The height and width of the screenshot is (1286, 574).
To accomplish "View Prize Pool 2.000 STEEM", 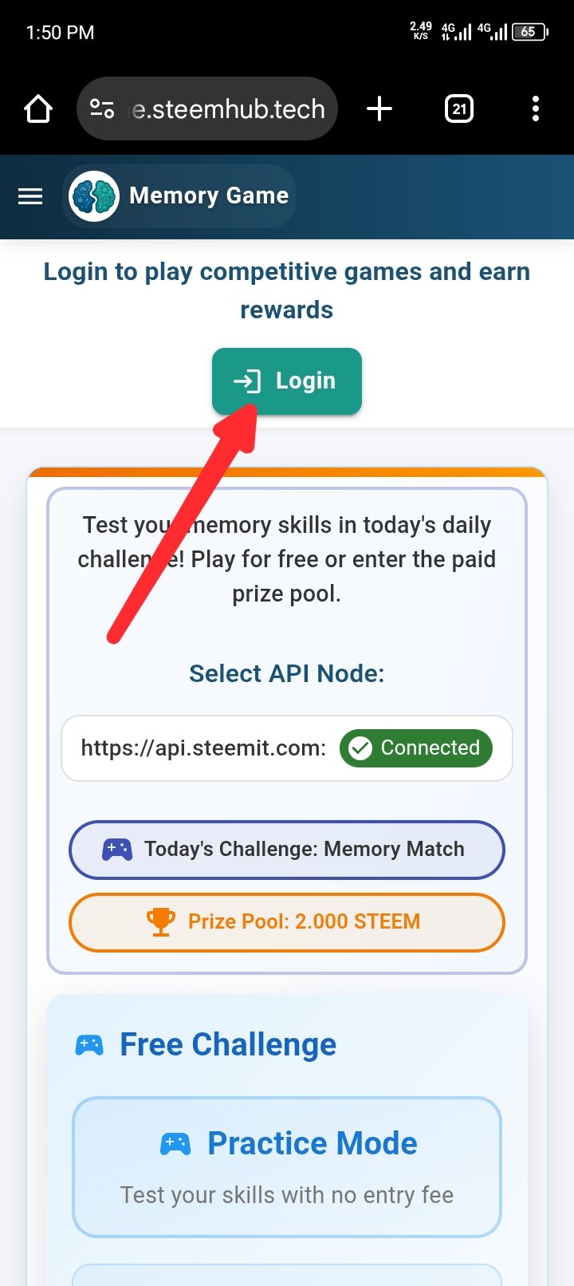I will click(287, 922).
